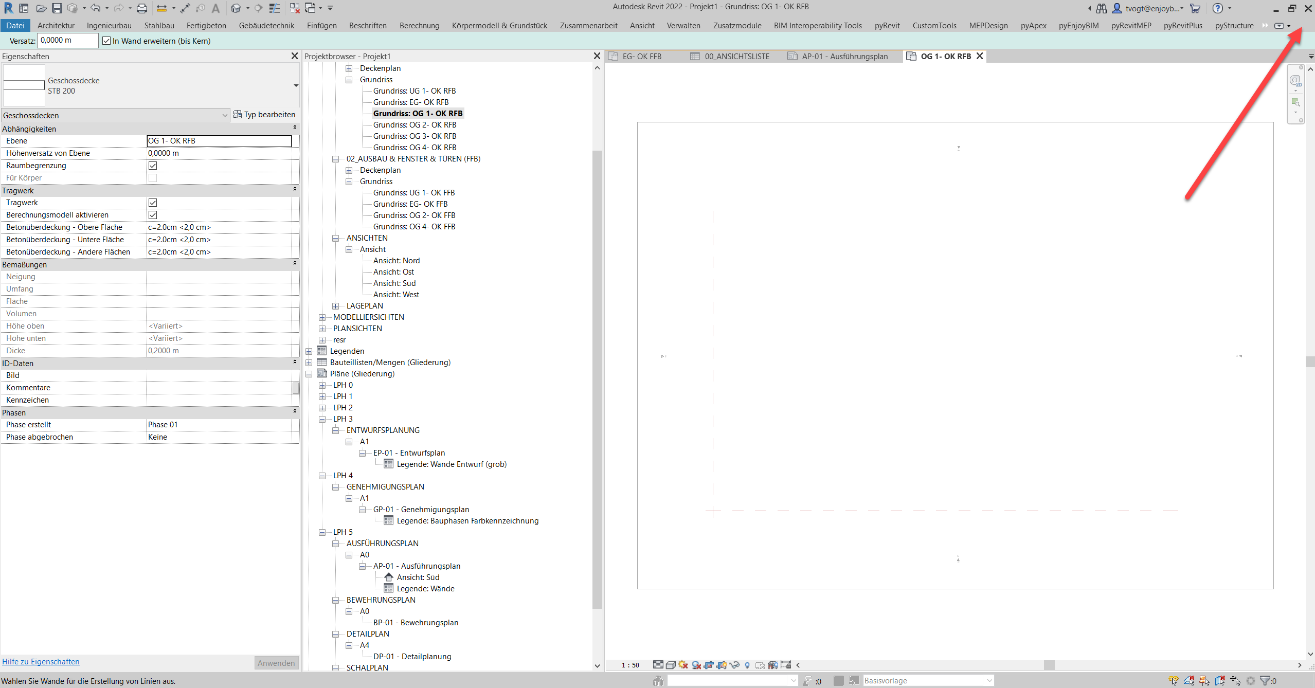Image resolution: width=1315 pixels, height=688 pixels.
Task: Activate the Measure tool icon
Action: tap(161, 8)
